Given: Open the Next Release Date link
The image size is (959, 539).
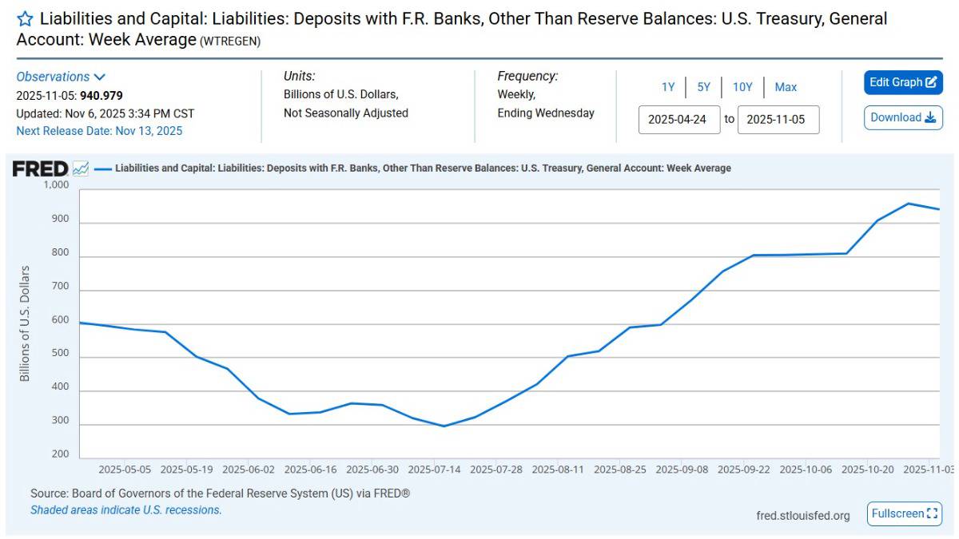Looking at the screenshot, I should [99, 131].
